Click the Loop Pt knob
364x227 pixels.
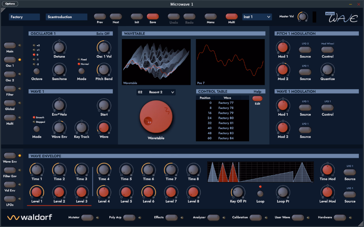(x=283, y=192)
